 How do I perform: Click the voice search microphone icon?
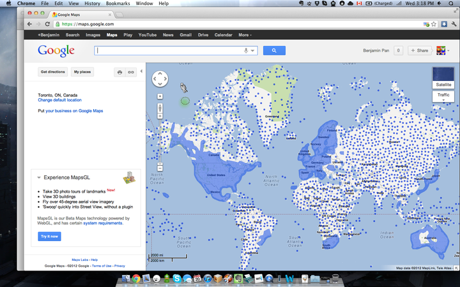pos(246,50)
